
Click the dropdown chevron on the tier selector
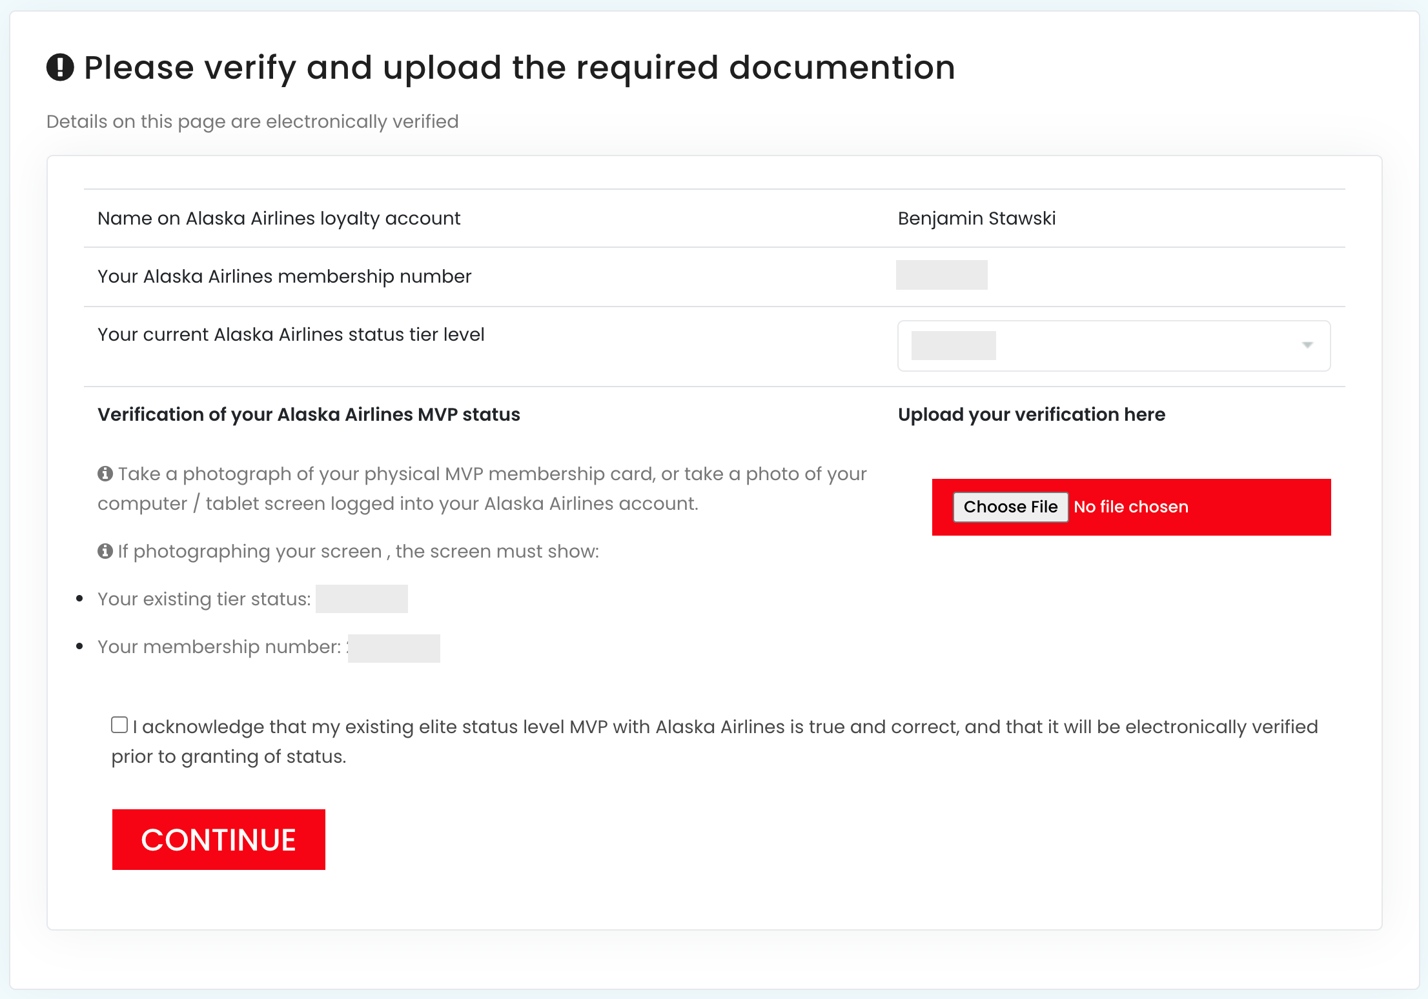tap(1308, 346)
